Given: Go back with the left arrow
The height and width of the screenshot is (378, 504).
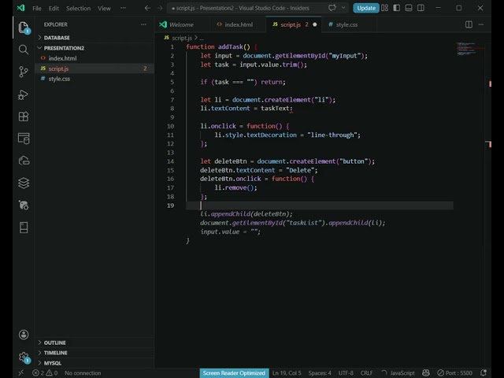Looking at the screenshot, I should (x=147, y=8).
